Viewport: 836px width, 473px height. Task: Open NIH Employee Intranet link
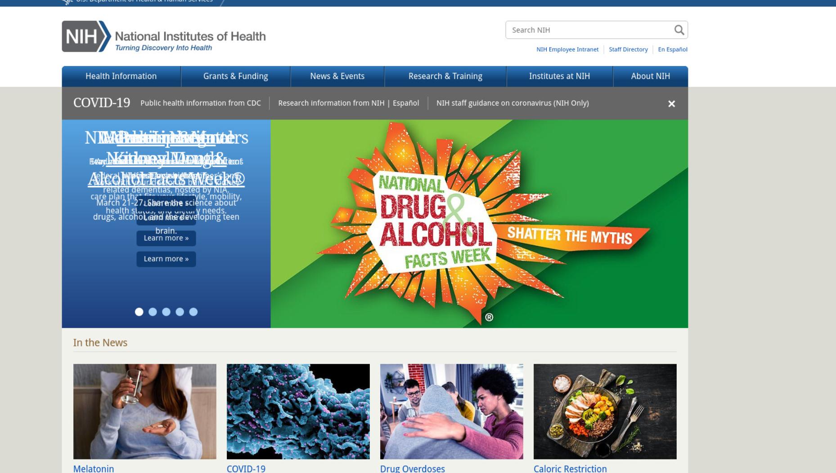(x=567, y=49)
